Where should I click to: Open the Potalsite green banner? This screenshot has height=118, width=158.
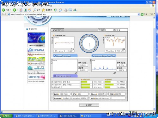pos(36,59)
